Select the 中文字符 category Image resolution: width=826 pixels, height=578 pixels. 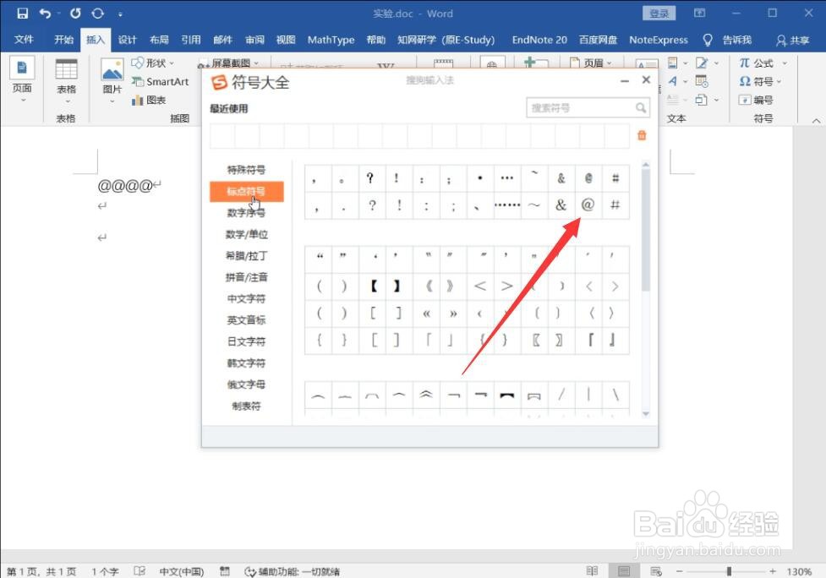pos(246,299)
